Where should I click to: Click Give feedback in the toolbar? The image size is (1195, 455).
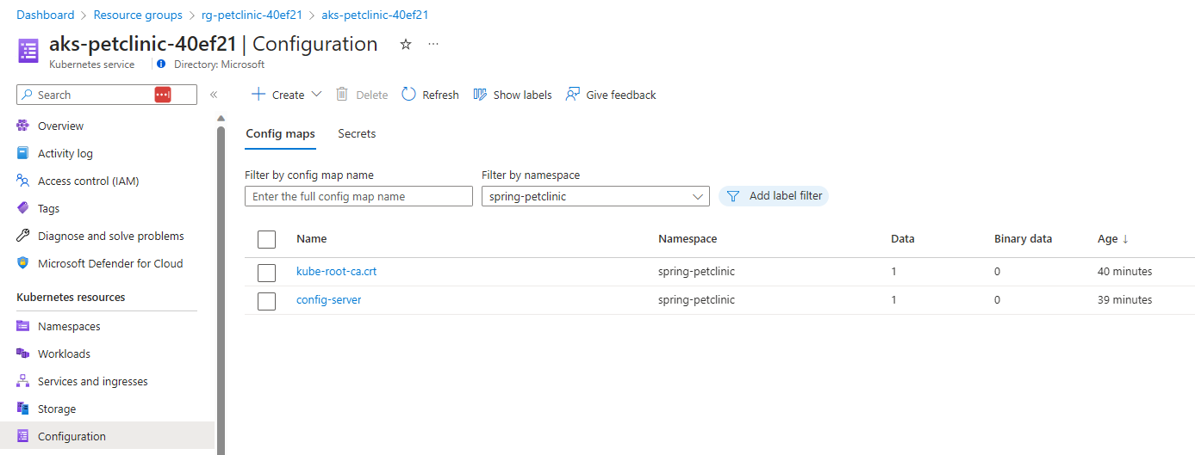click(x=611, y=95)
